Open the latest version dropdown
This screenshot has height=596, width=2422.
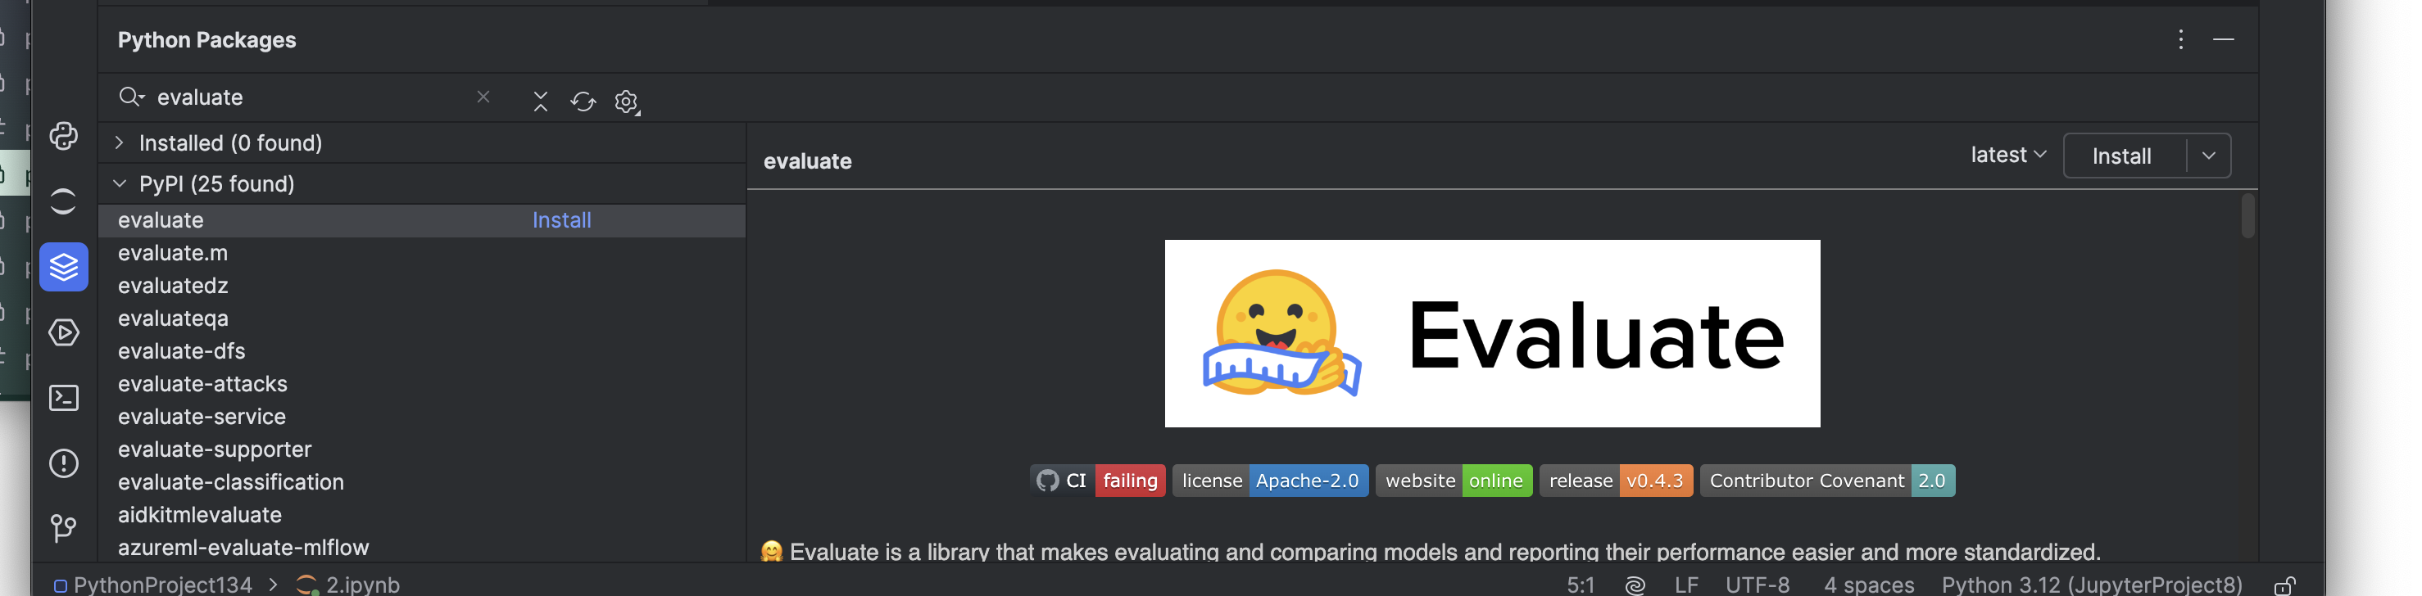click(x=2008, y=155)
